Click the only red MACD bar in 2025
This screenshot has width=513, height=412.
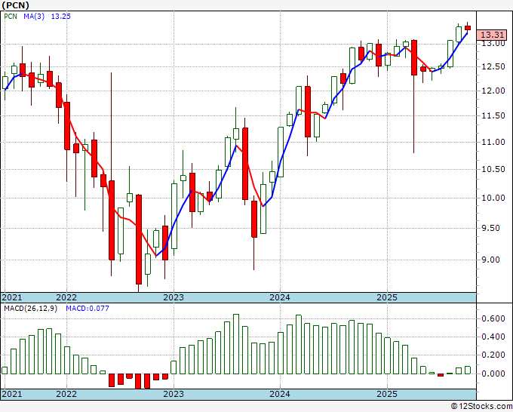[441, 375]
